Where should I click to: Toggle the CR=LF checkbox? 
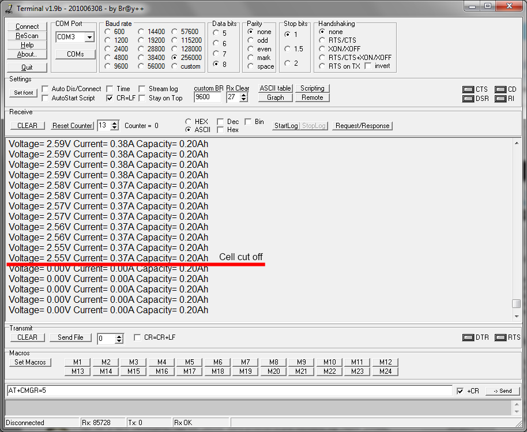tap(110, 98)
